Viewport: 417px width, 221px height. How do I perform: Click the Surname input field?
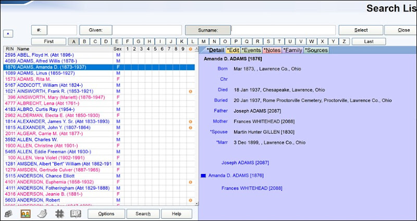[284, 30]
